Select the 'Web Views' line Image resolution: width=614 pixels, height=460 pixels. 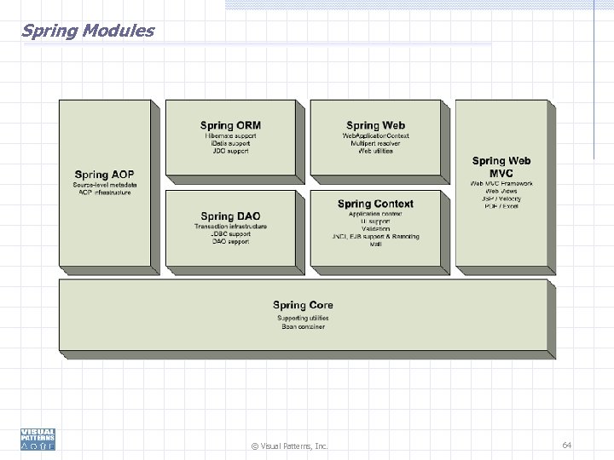501,192
